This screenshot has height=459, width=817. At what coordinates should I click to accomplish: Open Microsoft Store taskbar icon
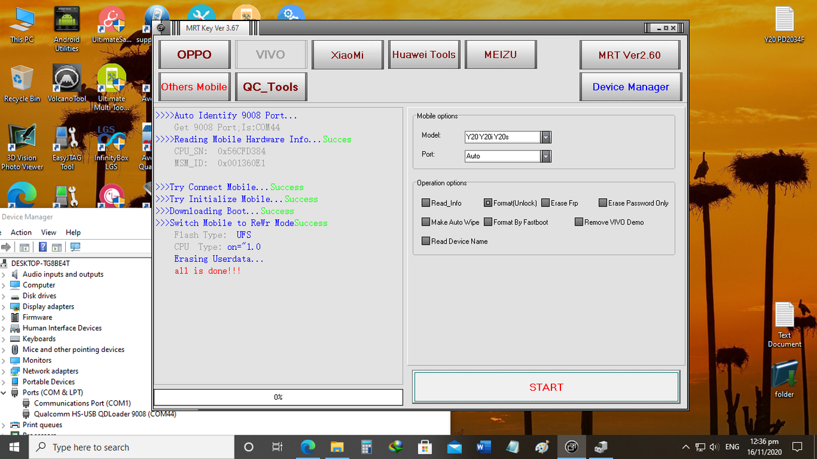425,447
